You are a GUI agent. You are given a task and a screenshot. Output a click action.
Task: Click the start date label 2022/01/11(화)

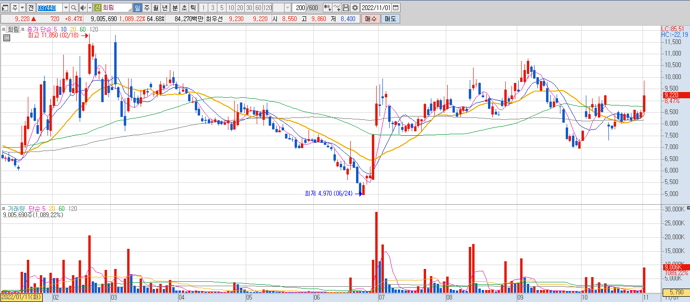coord(21,297)
